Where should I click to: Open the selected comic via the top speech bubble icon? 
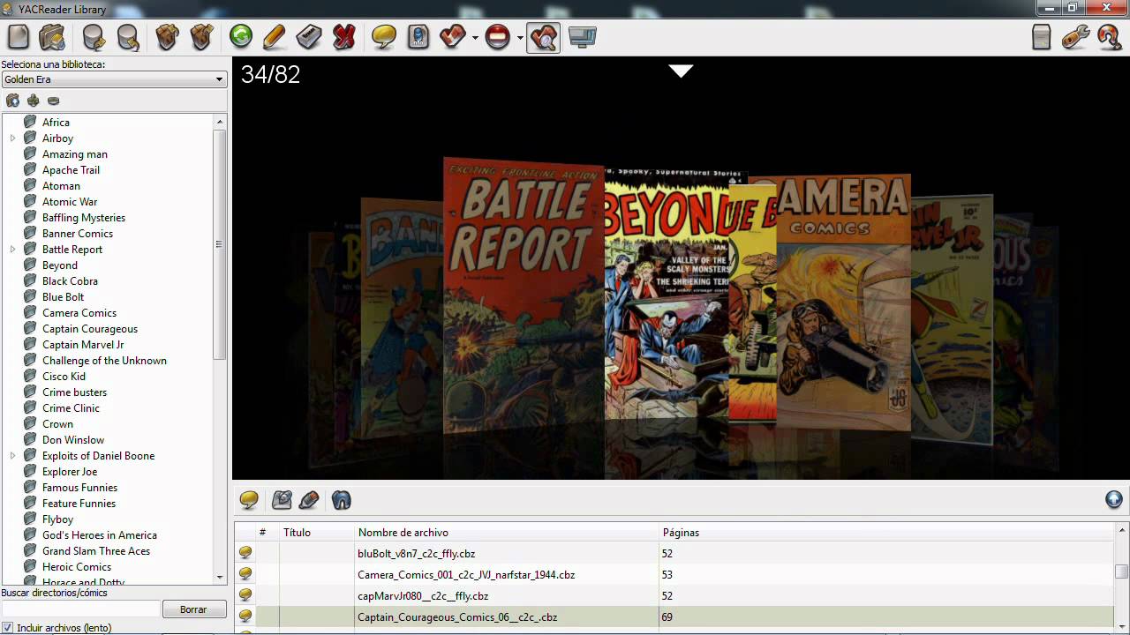383,37
